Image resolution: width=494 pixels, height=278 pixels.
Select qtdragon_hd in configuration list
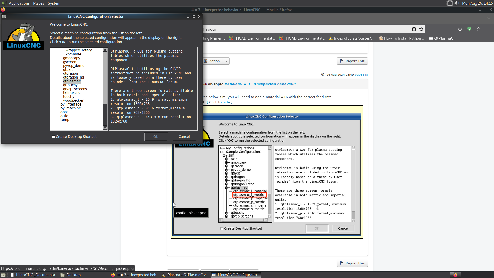[x=73, y=77]
